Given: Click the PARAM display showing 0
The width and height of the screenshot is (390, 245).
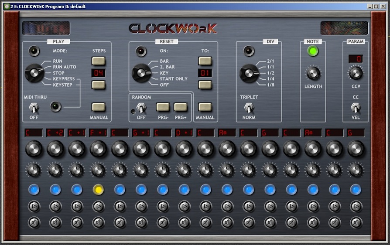Looking at the screenshot, I should [356, 59].
